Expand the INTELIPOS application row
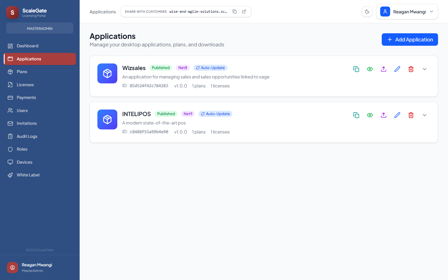448x280 pixels. click(x=425, y=115)
